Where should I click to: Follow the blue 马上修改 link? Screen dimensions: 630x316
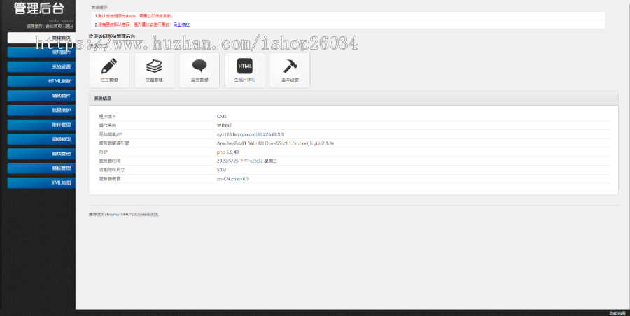[x=181, y=25]
